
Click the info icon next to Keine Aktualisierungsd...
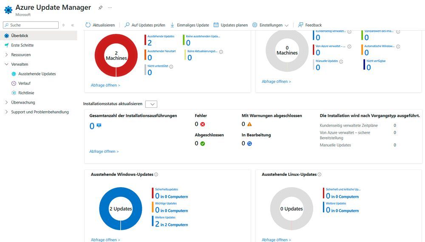(x=221, y=52)
